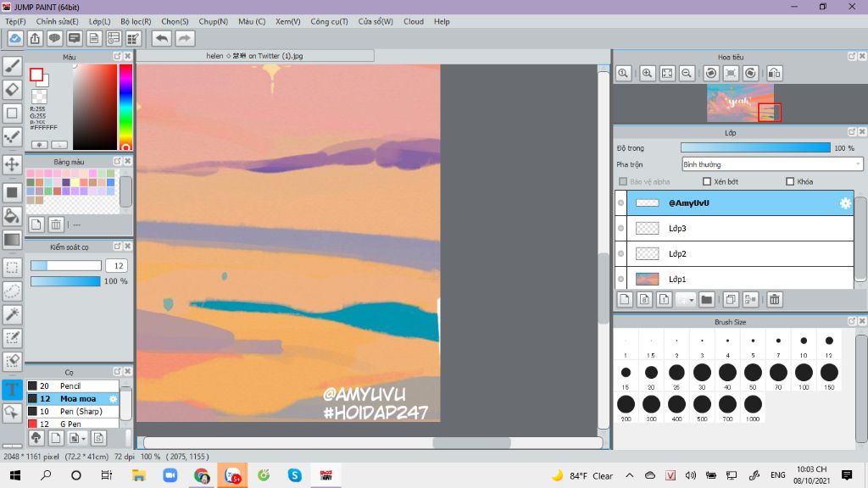The height and width of the screenshot is (488, 868).
Task: Click the speech bubble toolbar icon
Action: point(54,38)
